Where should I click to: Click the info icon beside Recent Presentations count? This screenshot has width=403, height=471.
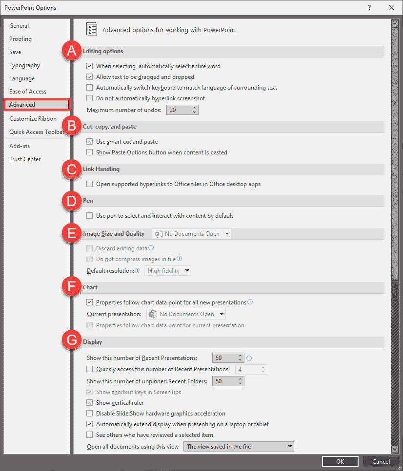pos(249,358)
